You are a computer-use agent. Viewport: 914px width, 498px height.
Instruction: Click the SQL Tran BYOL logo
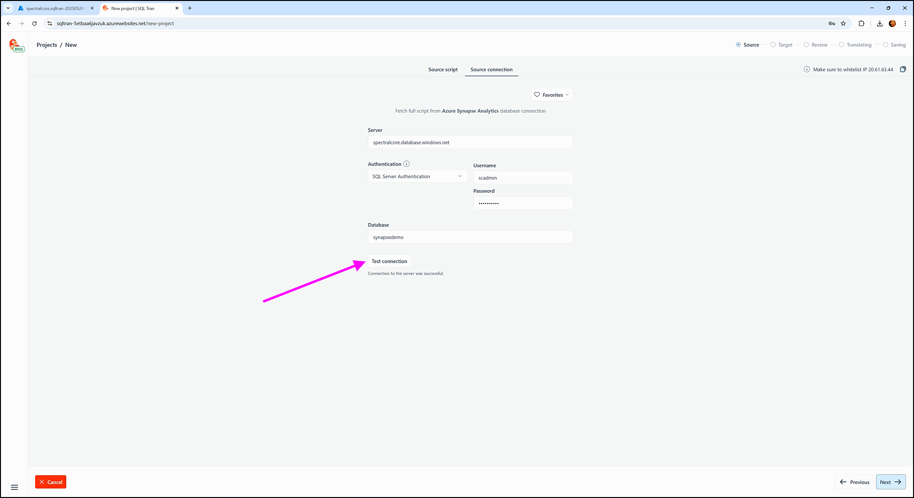coord(16,46)
